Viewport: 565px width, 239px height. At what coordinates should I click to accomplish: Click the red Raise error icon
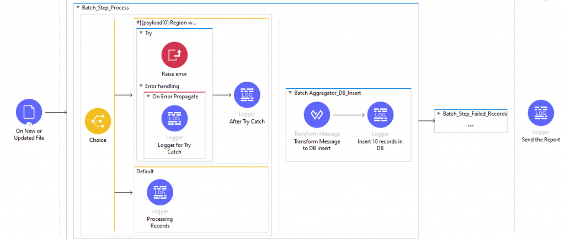coord(174,55)
